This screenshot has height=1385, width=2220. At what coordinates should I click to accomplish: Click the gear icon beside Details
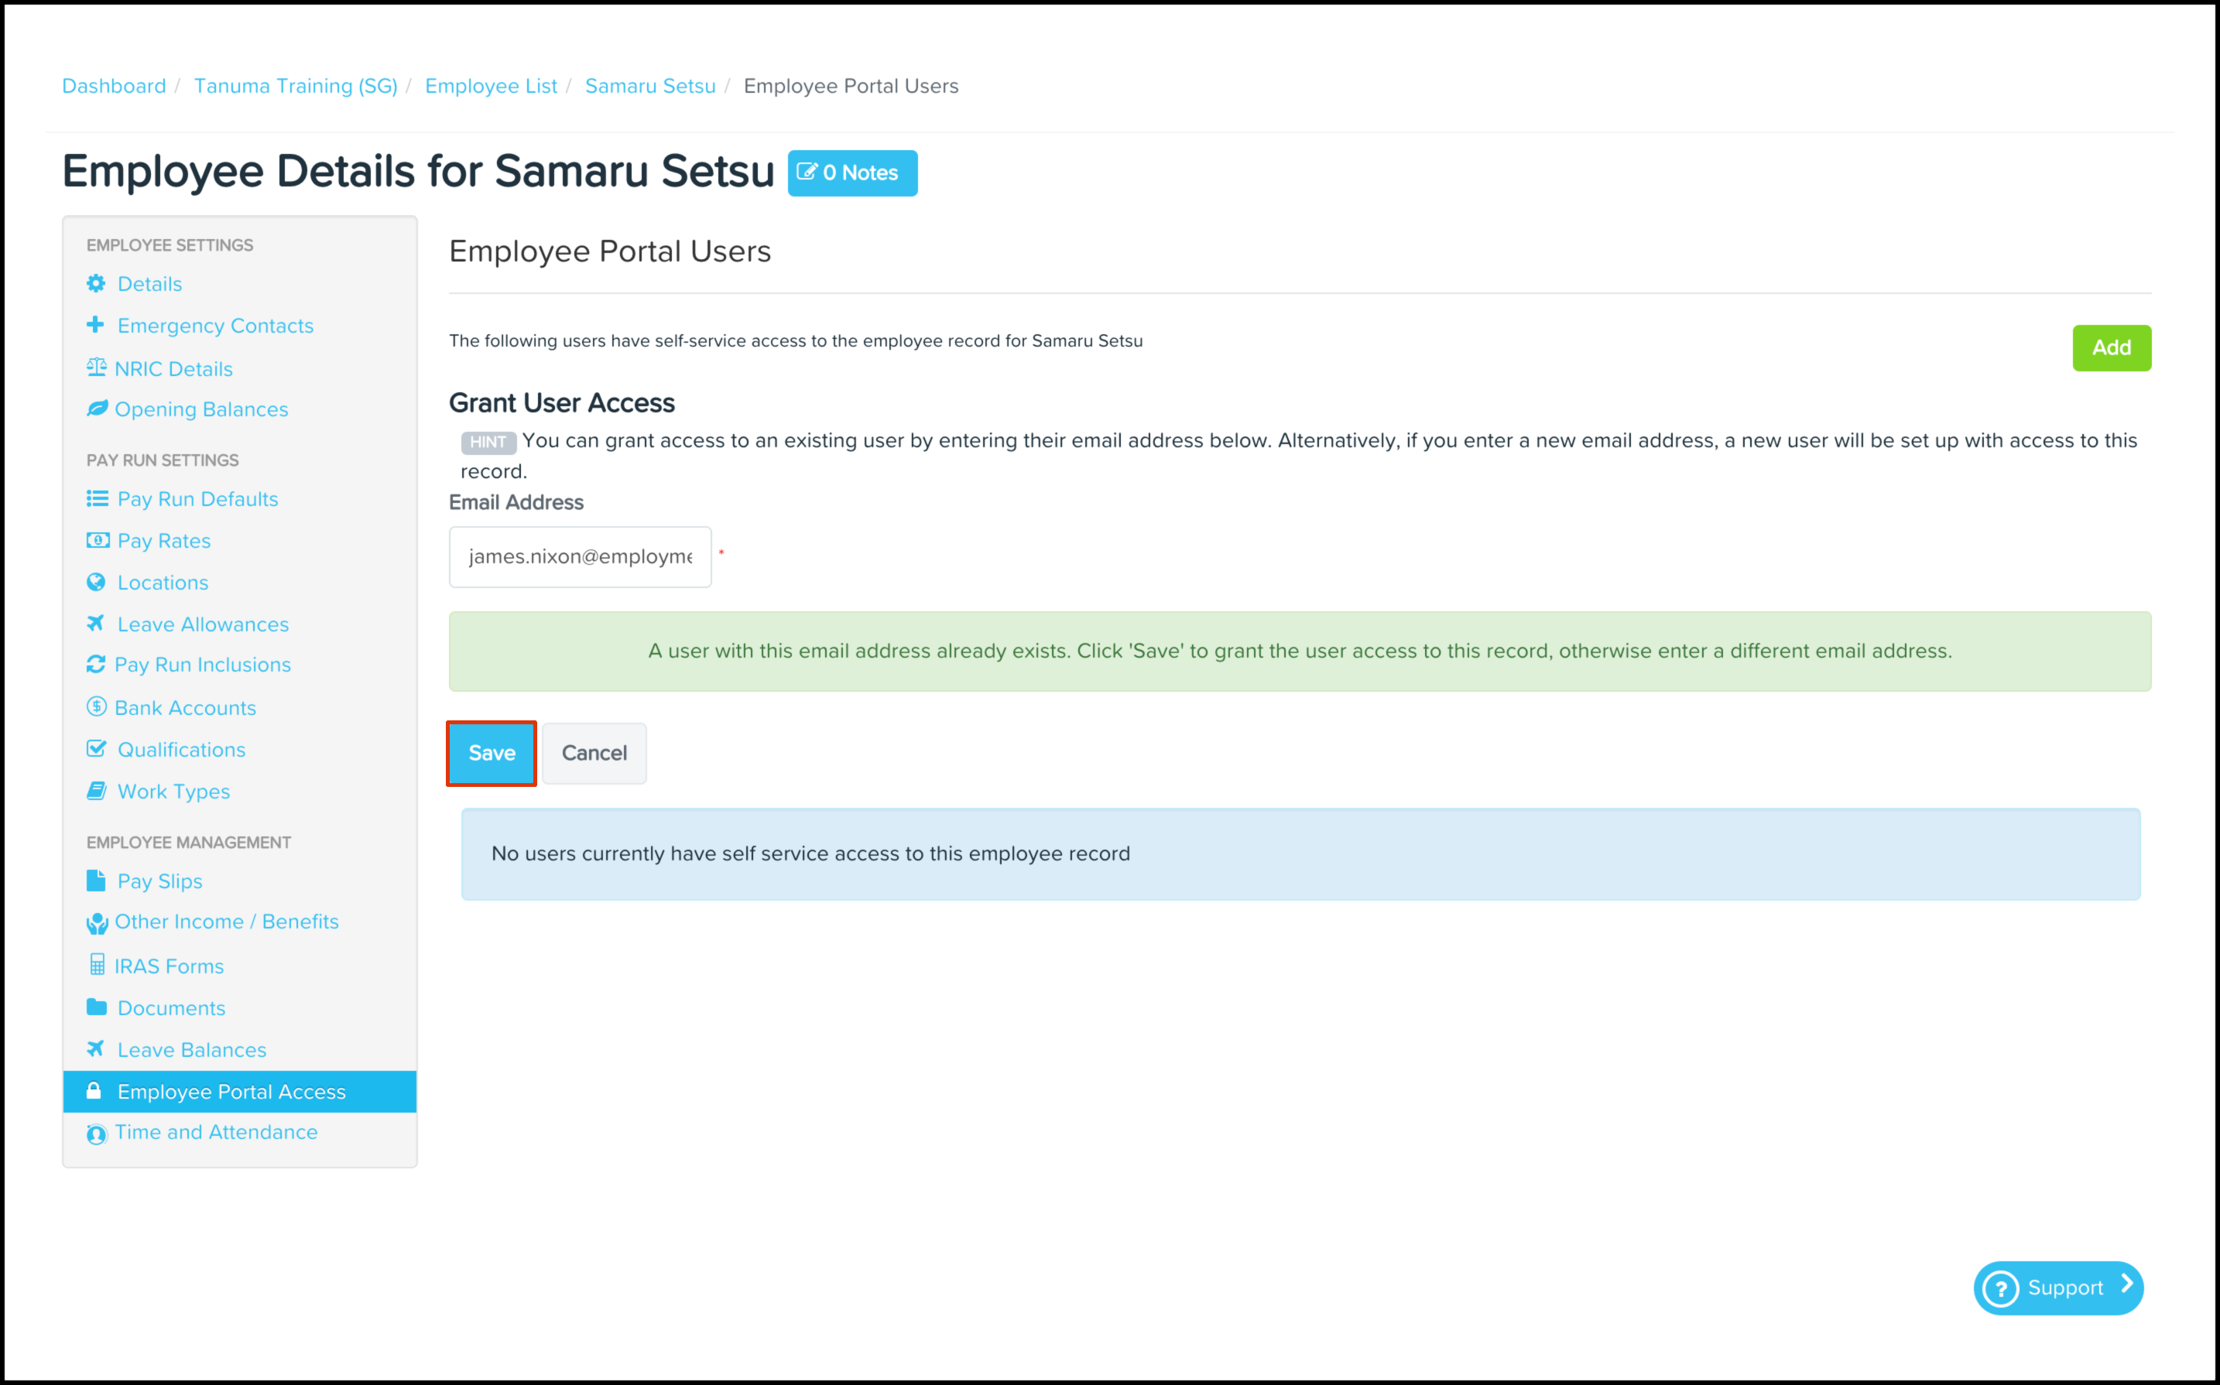point(95,284)
